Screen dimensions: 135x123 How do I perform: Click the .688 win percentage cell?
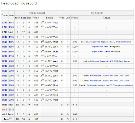36,61
